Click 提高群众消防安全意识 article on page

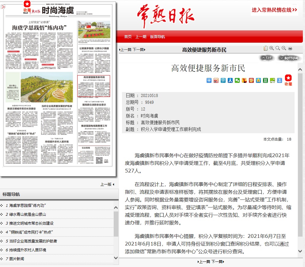point(94,110)
